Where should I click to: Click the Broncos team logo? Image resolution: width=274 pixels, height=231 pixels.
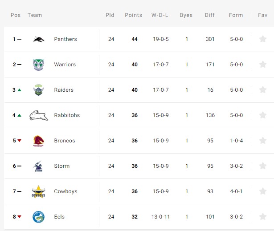[38, 141]
